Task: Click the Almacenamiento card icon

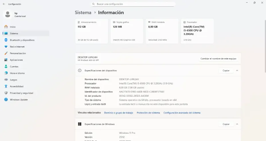Action: [x=79, y=22]
